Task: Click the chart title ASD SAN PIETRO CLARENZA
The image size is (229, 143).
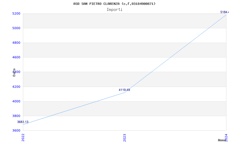Action: click(114, 4)
